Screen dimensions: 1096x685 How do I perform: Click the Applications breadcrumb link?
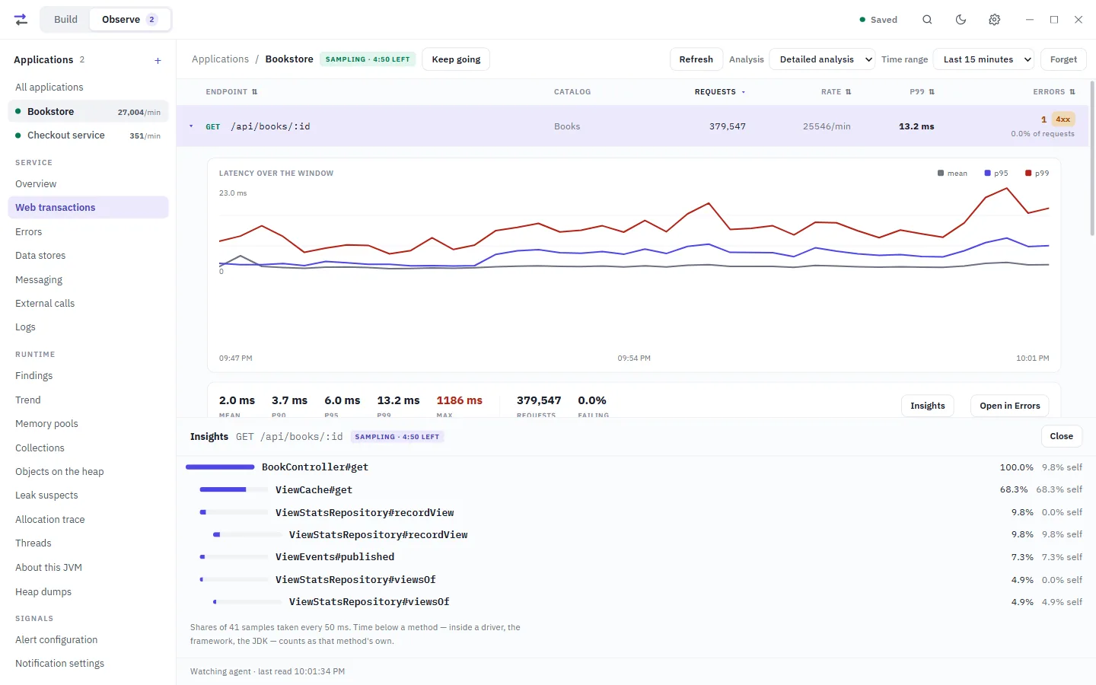(x=220, y=59)
